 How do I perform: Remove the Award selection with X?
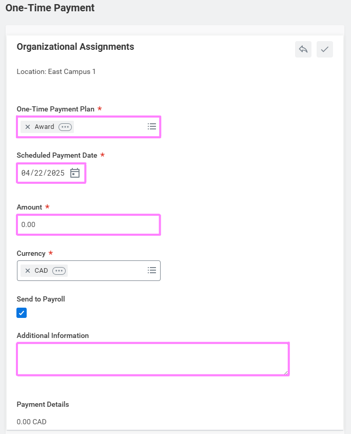(28, 127)
